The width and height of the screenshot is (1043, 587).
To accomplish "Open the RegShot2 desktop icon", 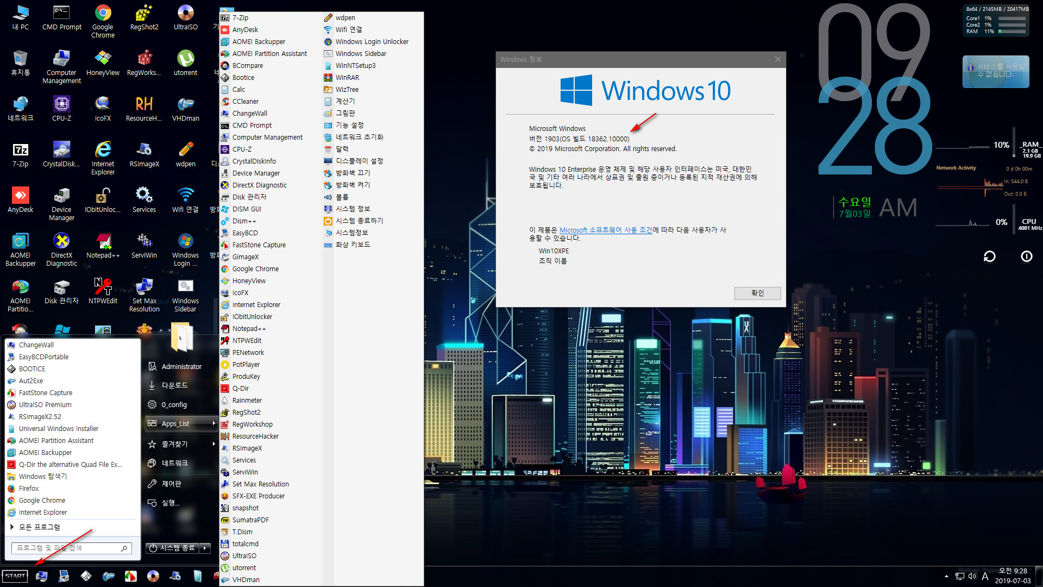I will point(144,18).
